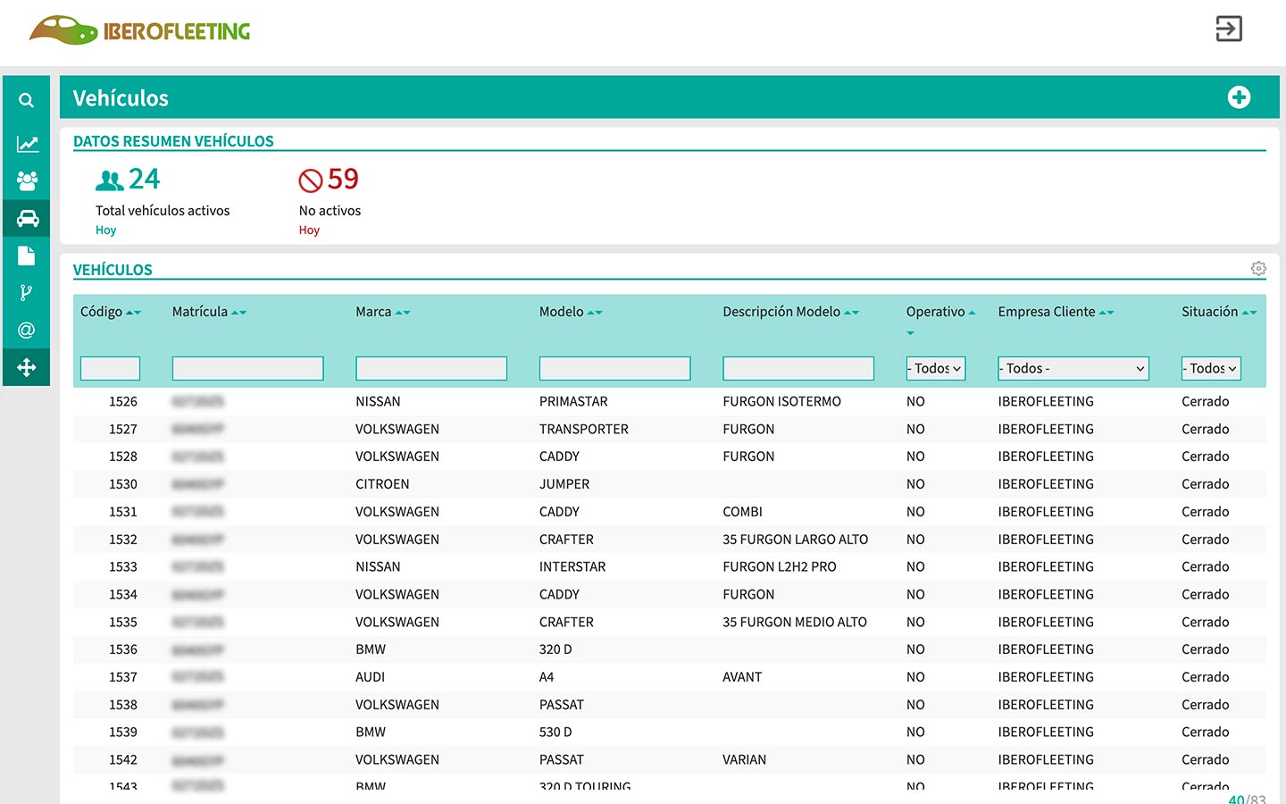This screenshot has width=1286, height=804.
Task: Click the Iberofleeting logo
Action: 139,30
